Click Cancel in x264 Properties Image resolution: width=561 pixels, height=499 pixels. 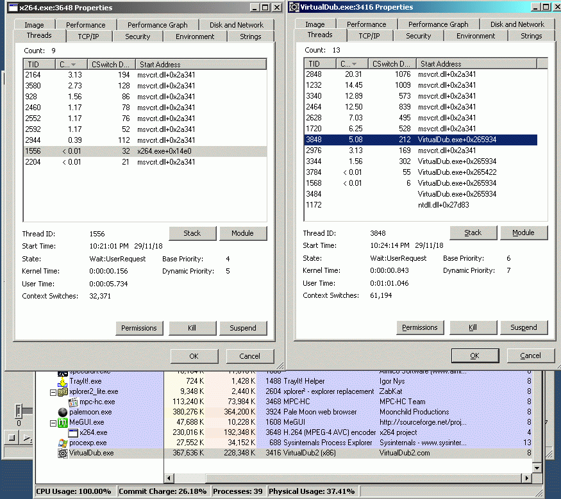pos(250,356)
